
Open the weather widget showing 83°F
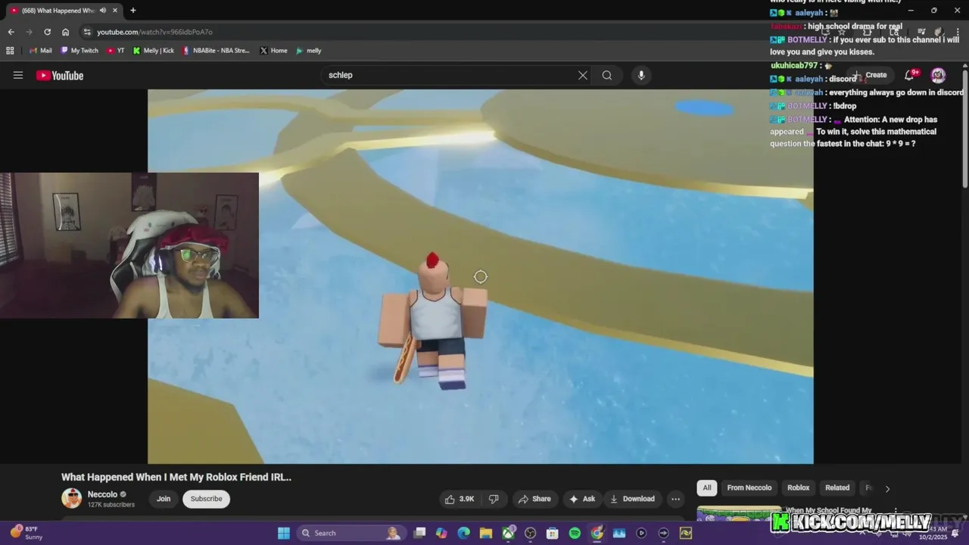point(26,533)
